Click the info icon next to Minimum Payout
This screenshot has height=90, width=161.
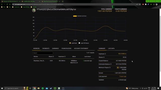click(110, 67)
